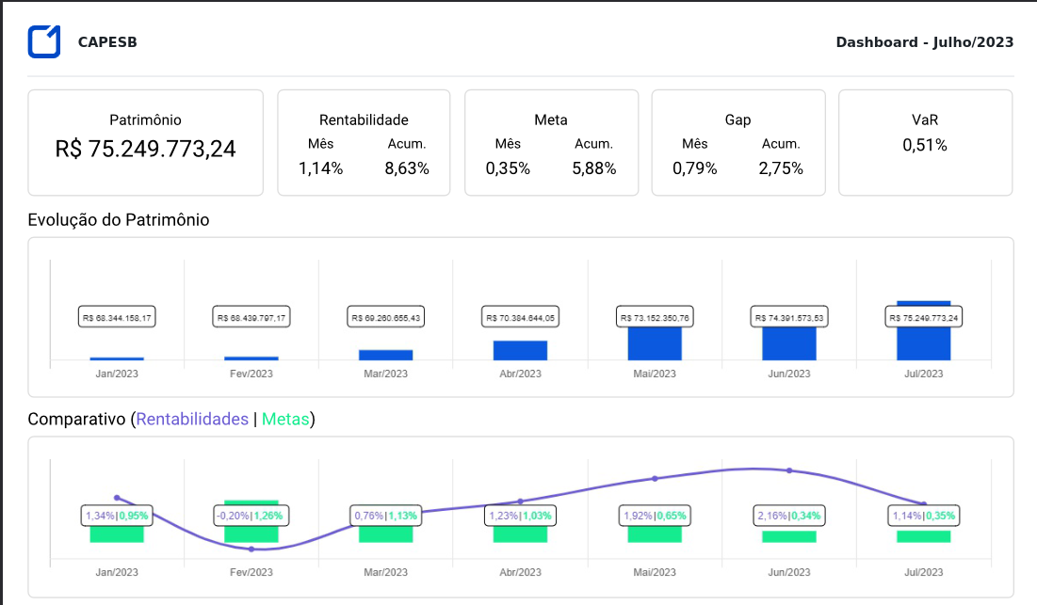Viewport: 1037px width, 605px height.
Task: Click the Jul/2023 comparativo label 1,14%|0,35%
Action: 924,516
